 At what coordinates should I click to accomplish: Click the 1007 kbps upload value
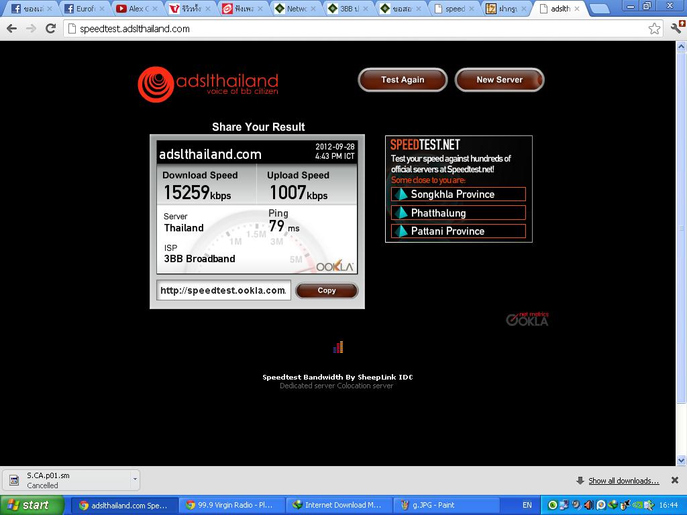299,192
